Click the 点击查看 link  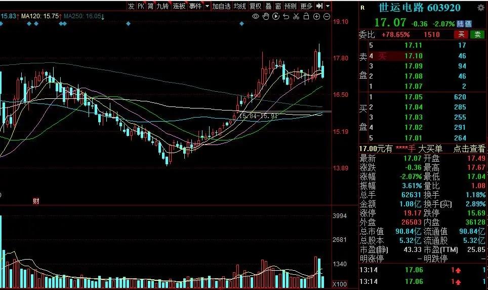pyautogui.click(x=469, y=149)
